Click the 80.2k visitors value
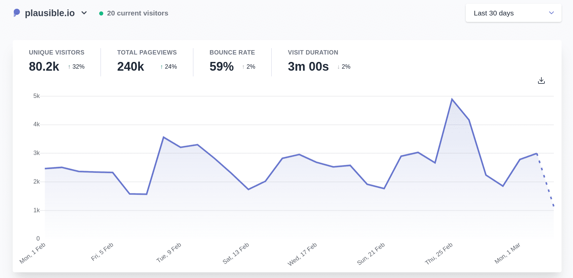The image size is (573, 278). click(44, 67)
